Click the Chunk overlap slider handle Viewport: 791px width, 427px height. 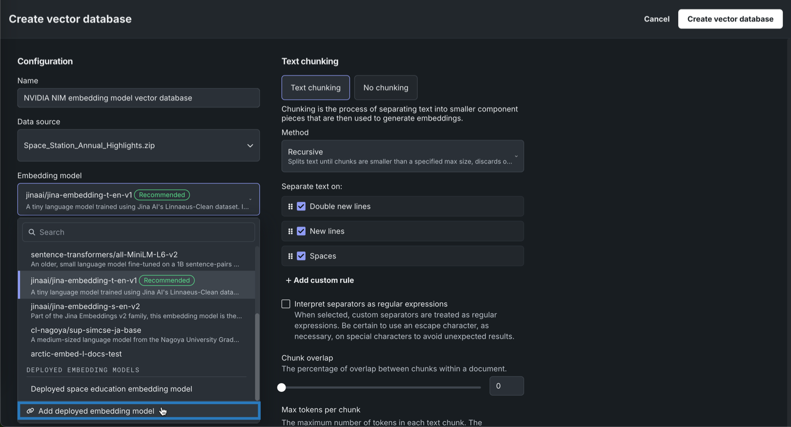(282, 387)
